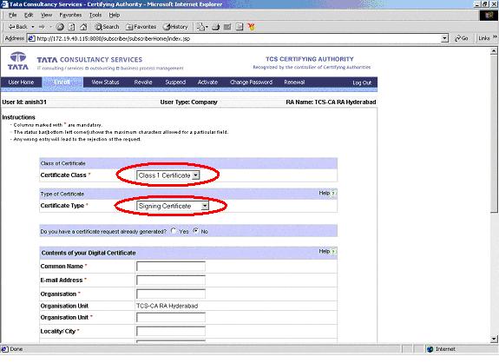Refresh the page using Refresh icon
The image size is (499, 363).
(72, 27)
